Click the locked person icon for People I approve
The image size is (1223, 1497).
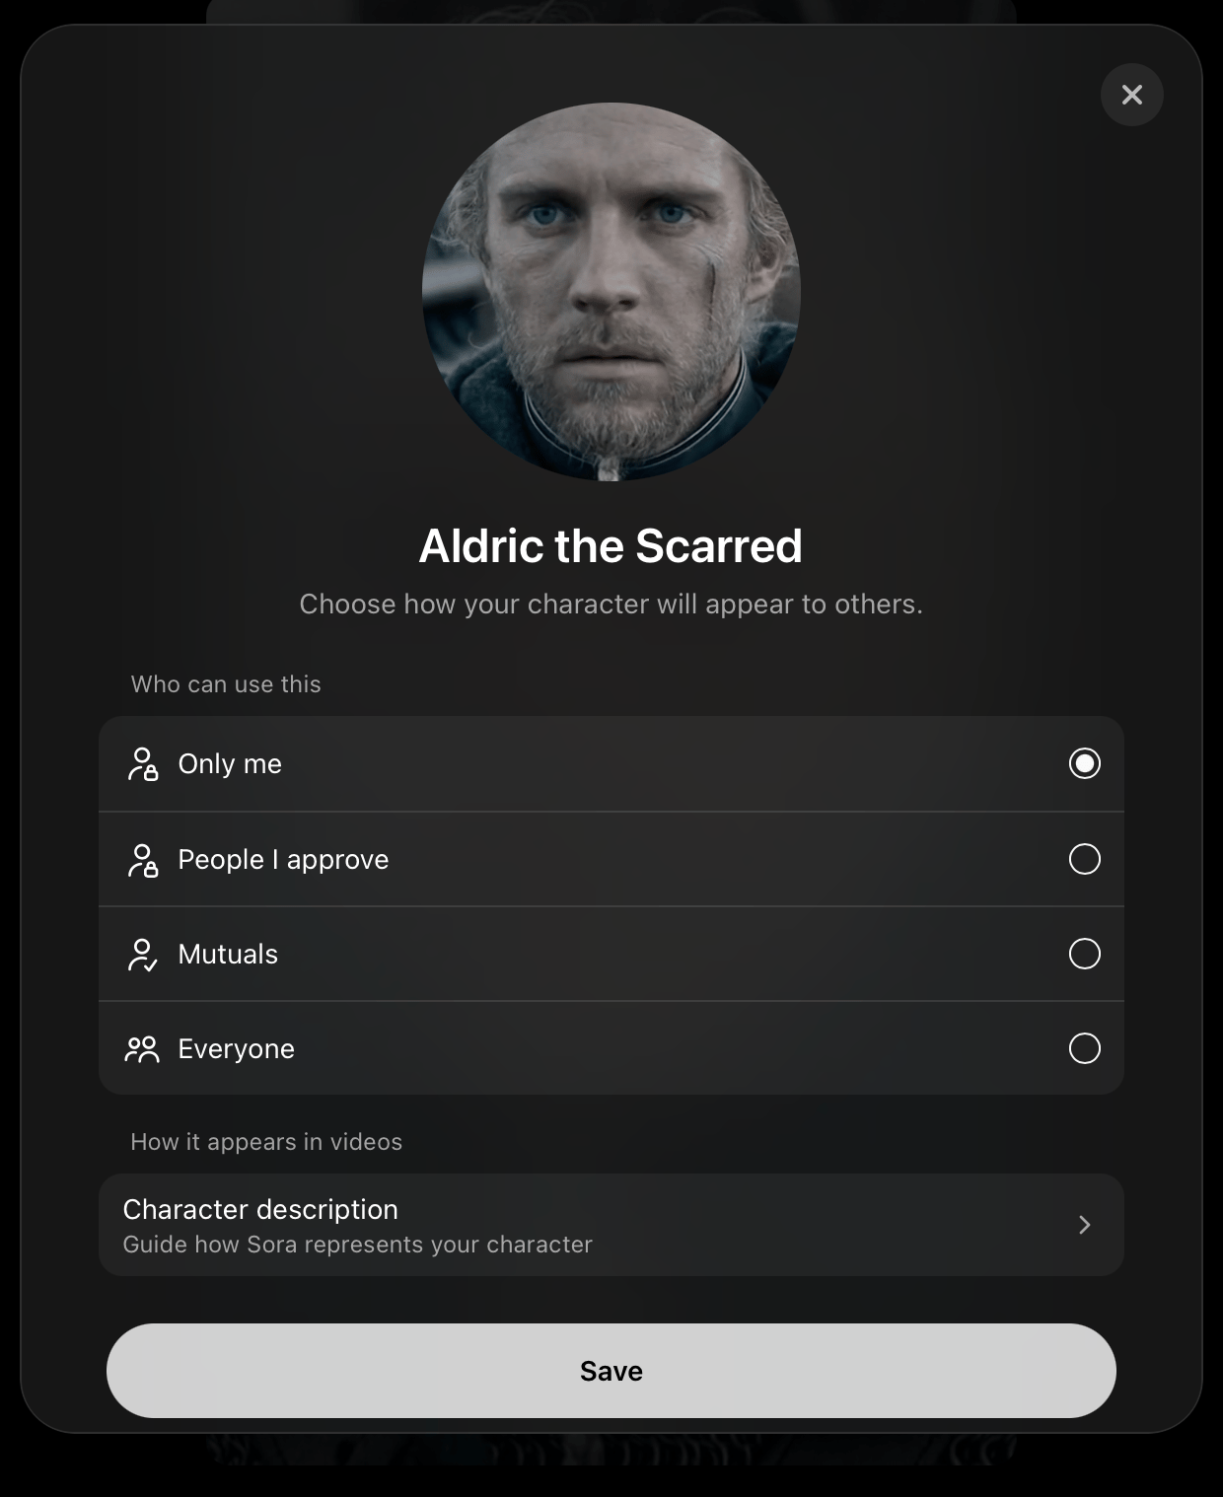tap(143, 860)
